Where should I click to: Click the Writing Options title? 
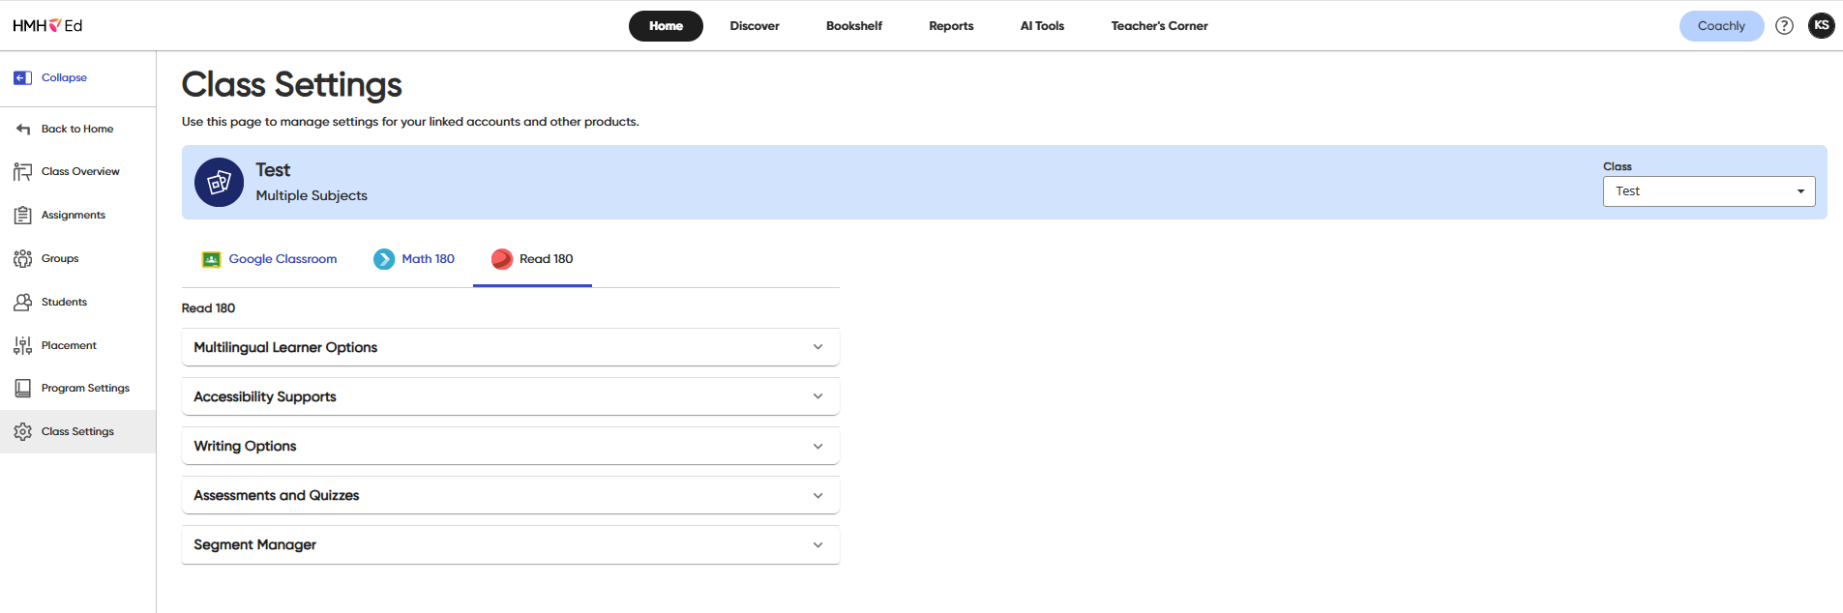[x=245, y=446]
